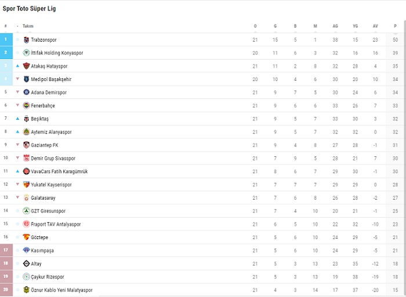Click the Trabzonspor club crest
Screen dimensions: 406x297
coord(26,40)
